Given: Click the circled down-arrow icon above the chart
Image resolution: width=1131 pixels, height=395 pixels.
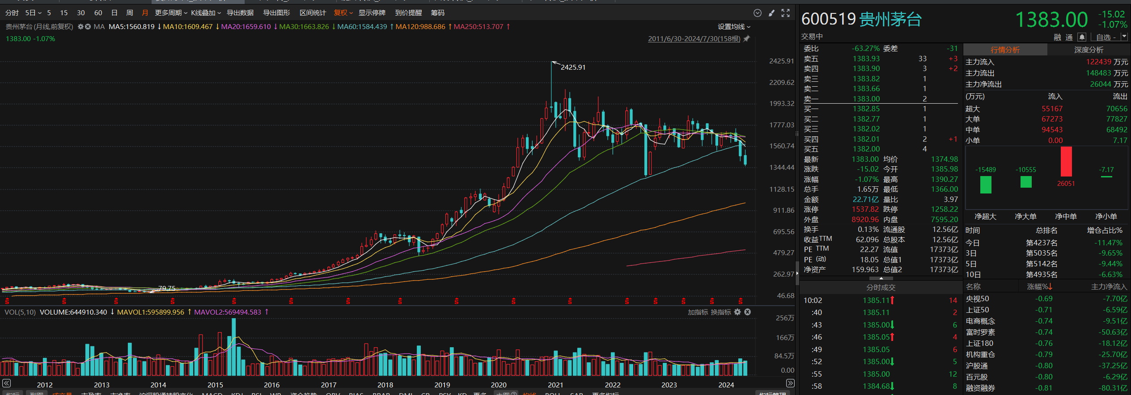Looking at the screenshot, I should pos(757,13).
